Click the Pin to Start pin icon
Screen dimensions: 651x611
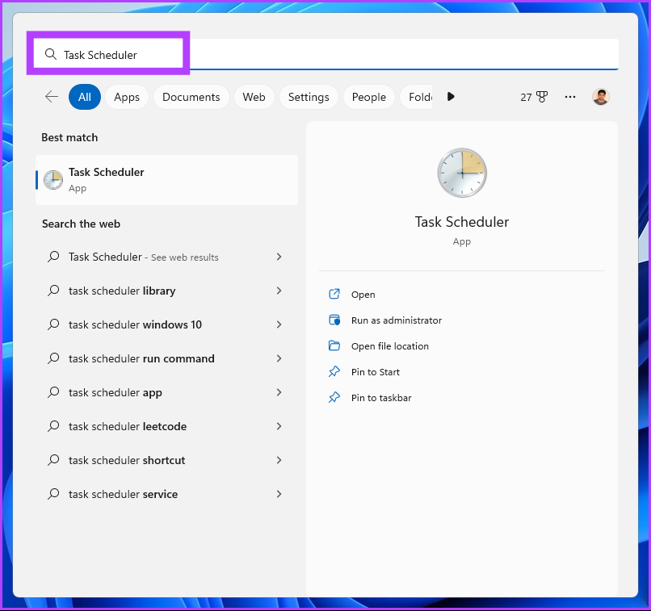coord(334,371)
